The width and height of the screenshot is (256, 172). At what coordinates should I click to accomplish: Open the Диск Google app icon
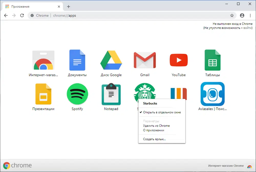(x=111, y=60)
